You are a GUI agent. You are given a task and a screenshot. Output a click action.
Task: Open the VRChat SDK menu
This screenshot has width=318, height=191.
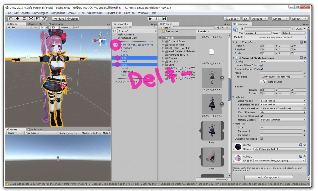coord(95,13)
